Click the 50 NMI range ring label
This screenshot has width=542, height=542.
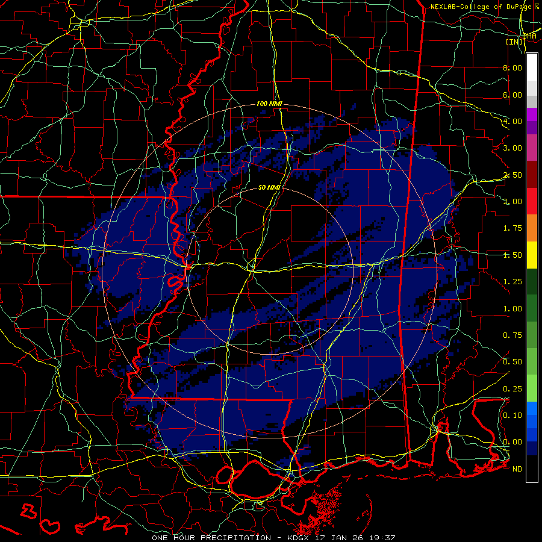tap(269, 187)
